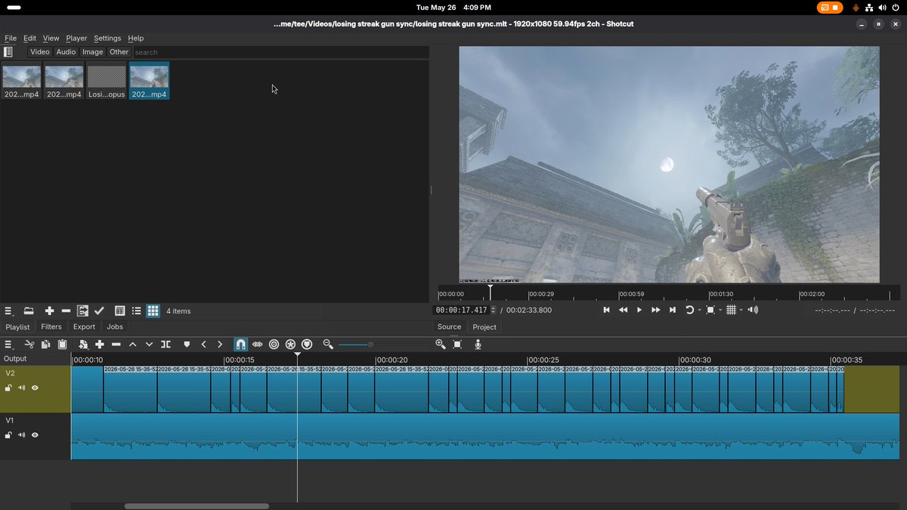The image size is (907, 510).
Task: Open the Player menu
Action: tap(76, 38)
